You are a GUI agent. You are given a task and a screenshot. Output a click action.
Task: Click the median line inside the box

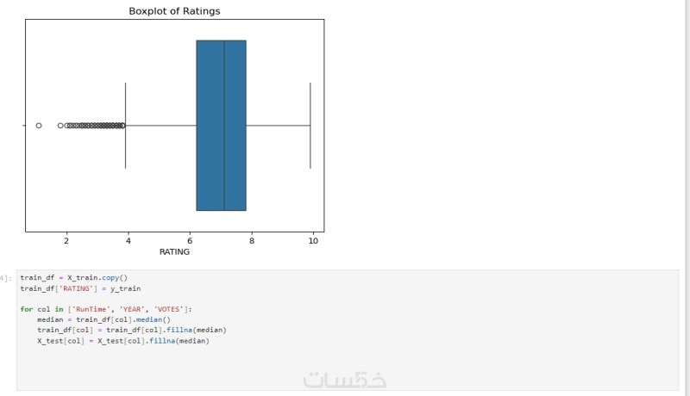[x=224, y=125]
